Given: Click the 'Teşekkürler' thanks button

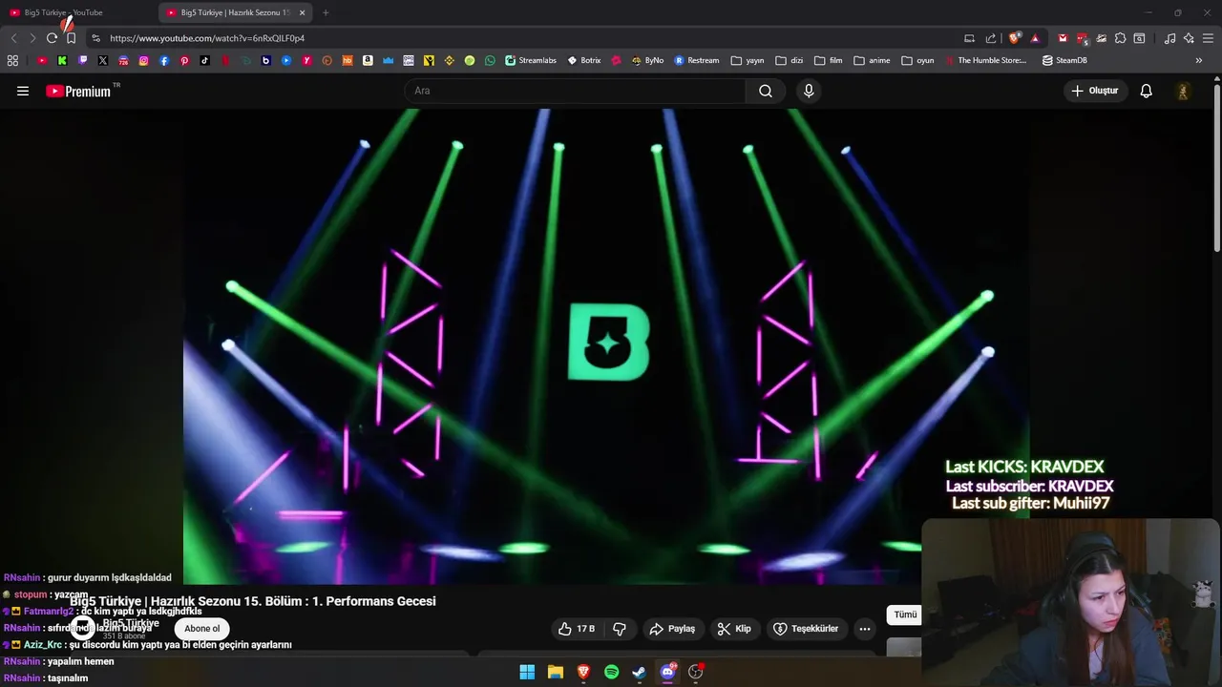Looking at the screenshot, I should (806, 629).
